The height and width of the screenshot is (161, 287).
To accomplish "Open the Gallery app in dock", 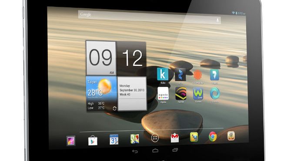I will coord(71,141).
